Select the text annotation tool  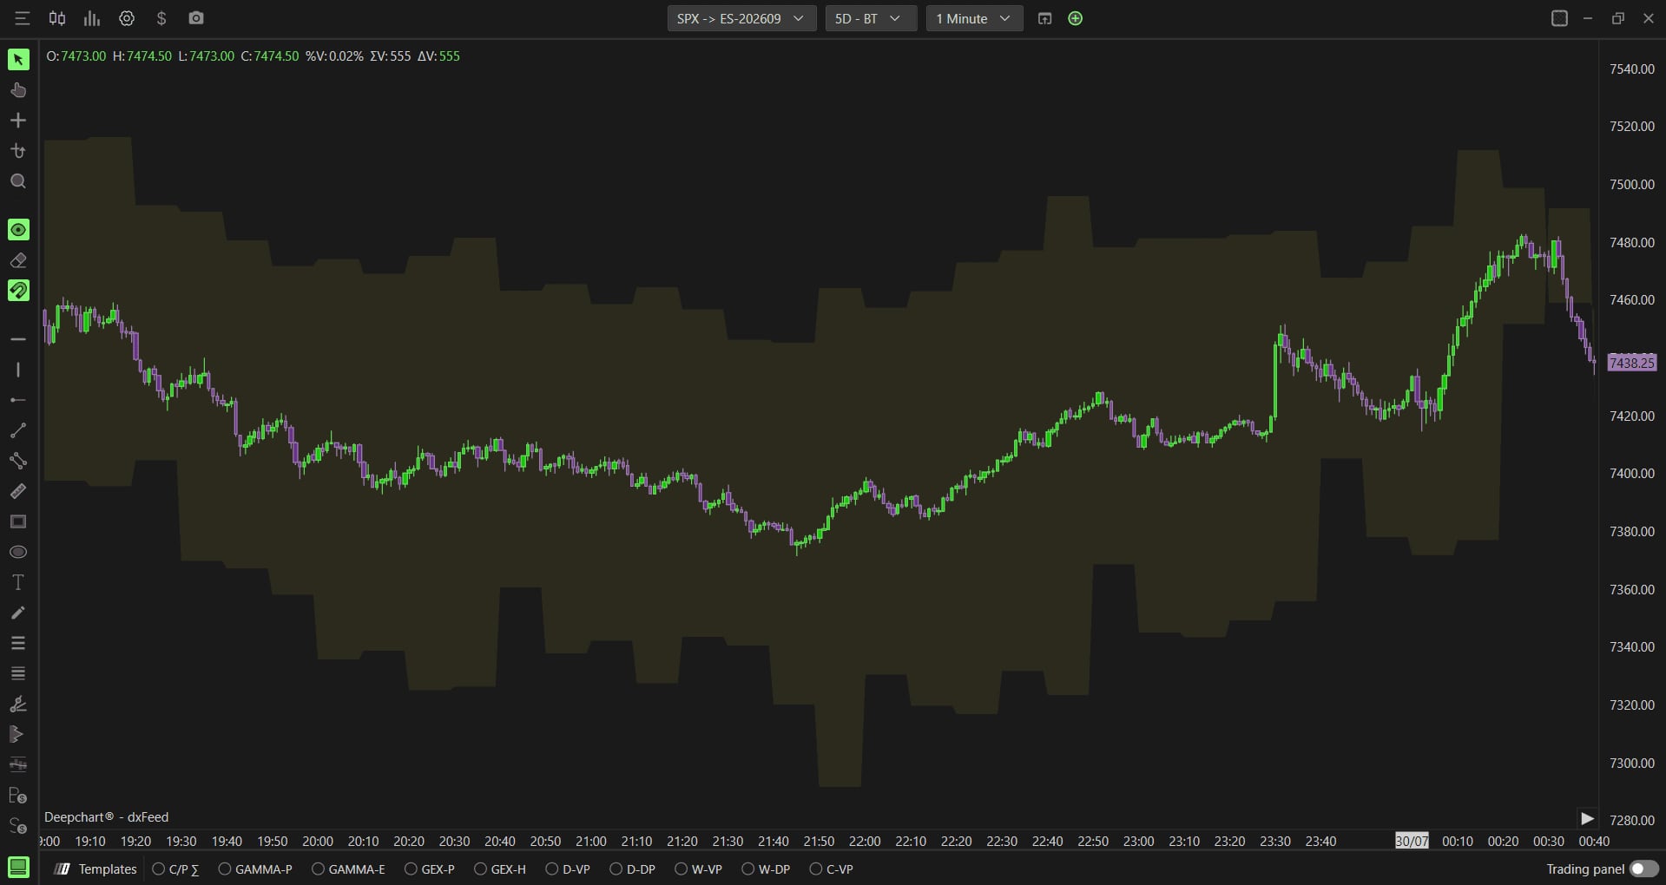tap(18, 582)
